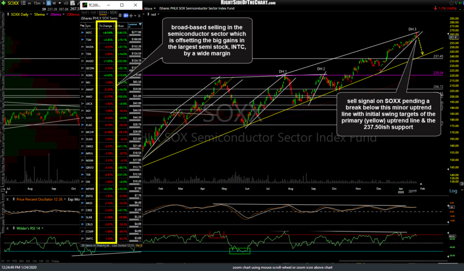464x271 pixels.
Task: Toggle the flag for INTC row
Action: (x=83, y=33)
